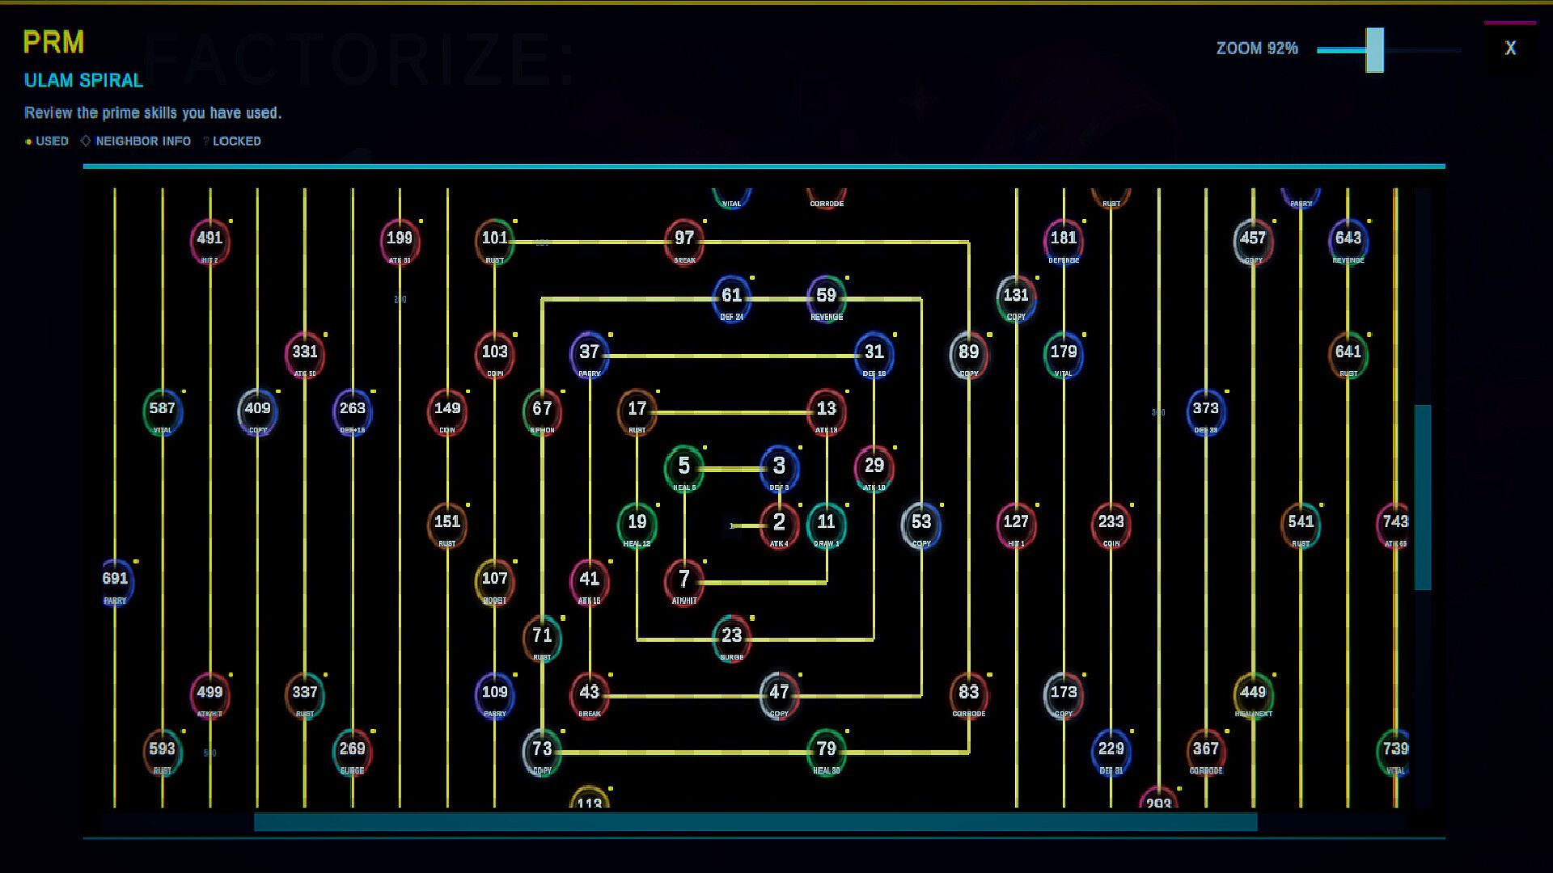
Task: Select the prime 37 PARRY node
Action: (590, 354)
